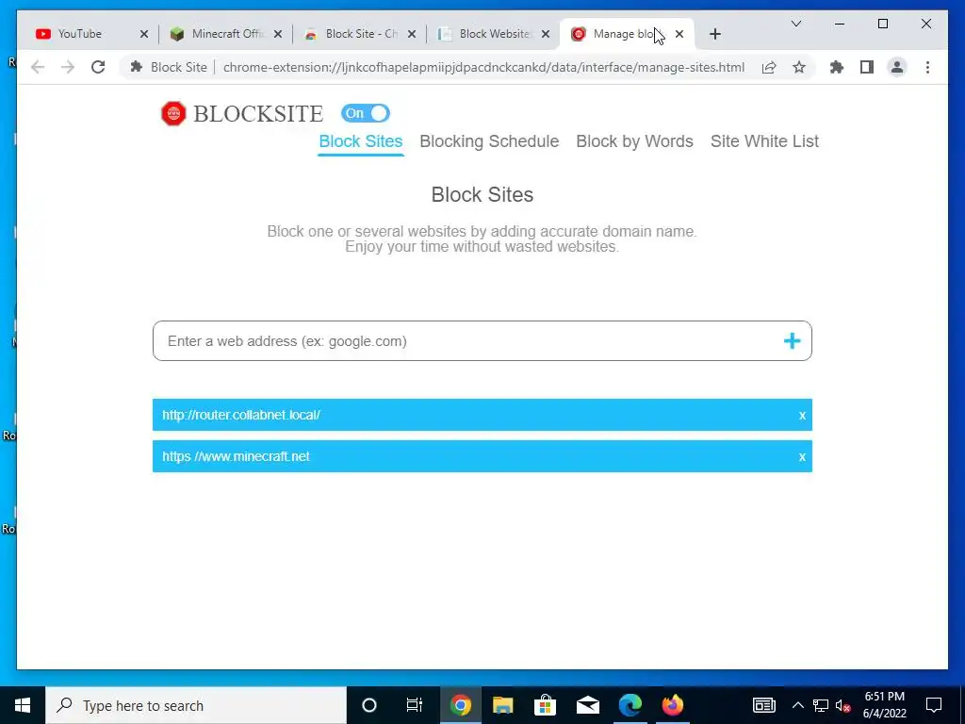
Task: Open the clock showing 6:51 PM
Action: [884, 705]
